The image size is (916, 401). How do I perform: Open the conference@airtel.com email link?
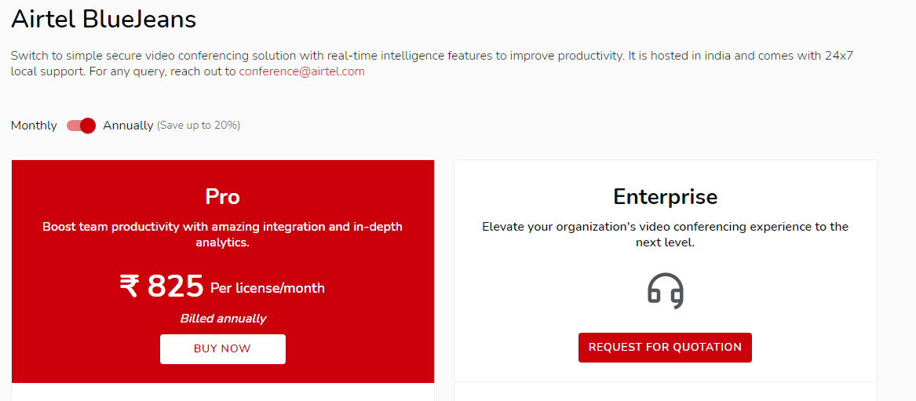point(302,71)
